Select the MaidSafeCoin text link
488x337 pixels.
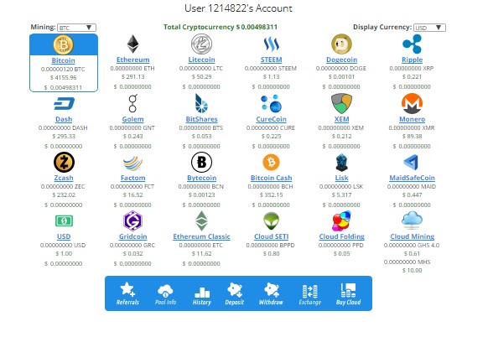[412, 178]
